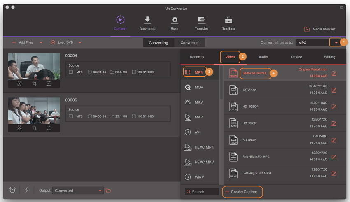Select MOV in the format list
This screenshot has height=202, width=350.
pos(200,87)
